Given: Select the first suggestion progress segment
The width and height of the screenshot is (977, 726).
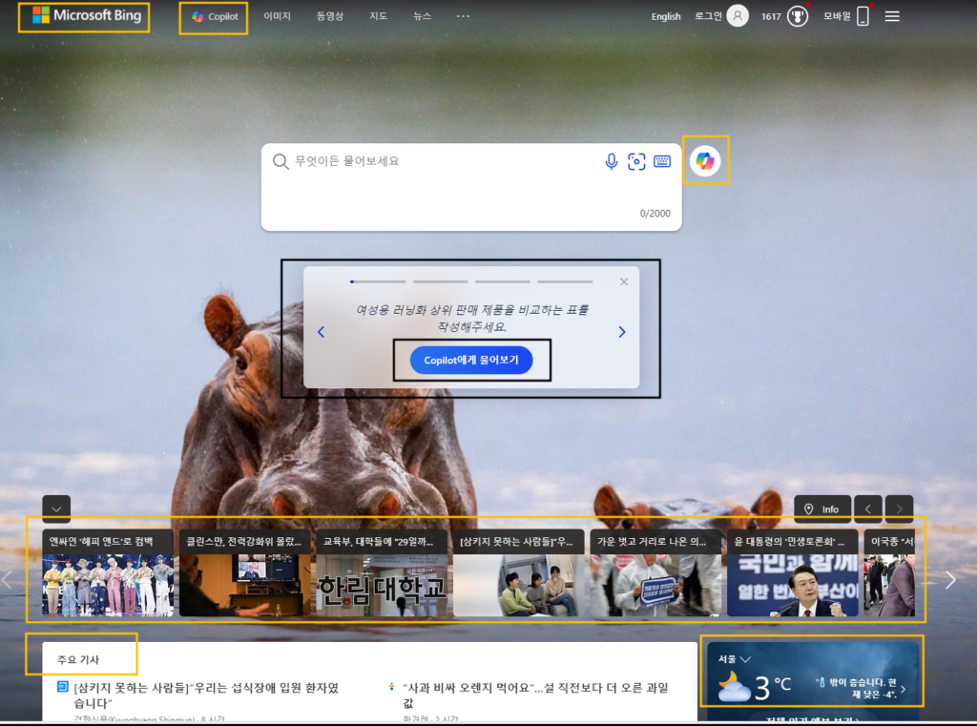Looking at the screenshot, I should coord(378,281).
